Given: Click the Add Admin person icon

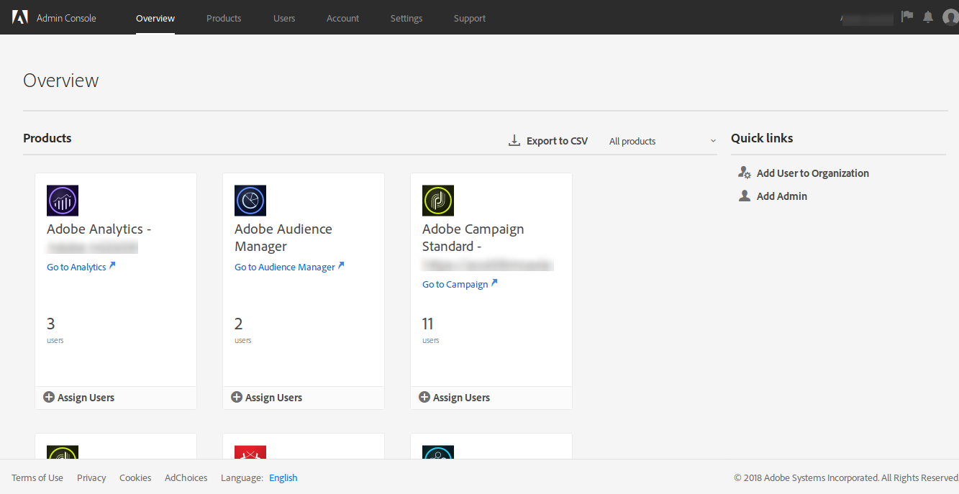Looking at the screenshot, I should (745, 196).
